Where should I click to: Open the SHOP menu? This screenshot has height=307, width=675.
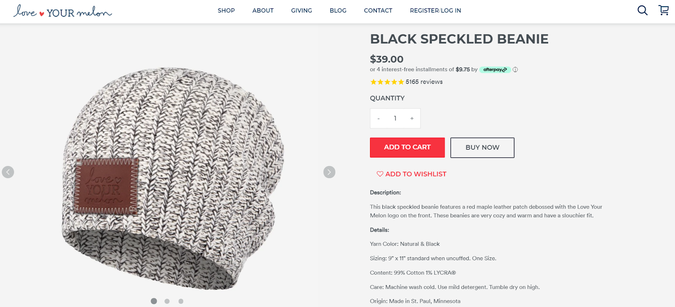click(x=226, y=11)
